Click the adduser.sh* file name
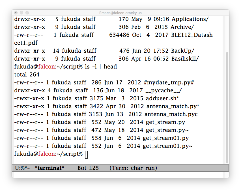Image resolution: width=241 pixels, height=192 pixels. click(162, 98)
